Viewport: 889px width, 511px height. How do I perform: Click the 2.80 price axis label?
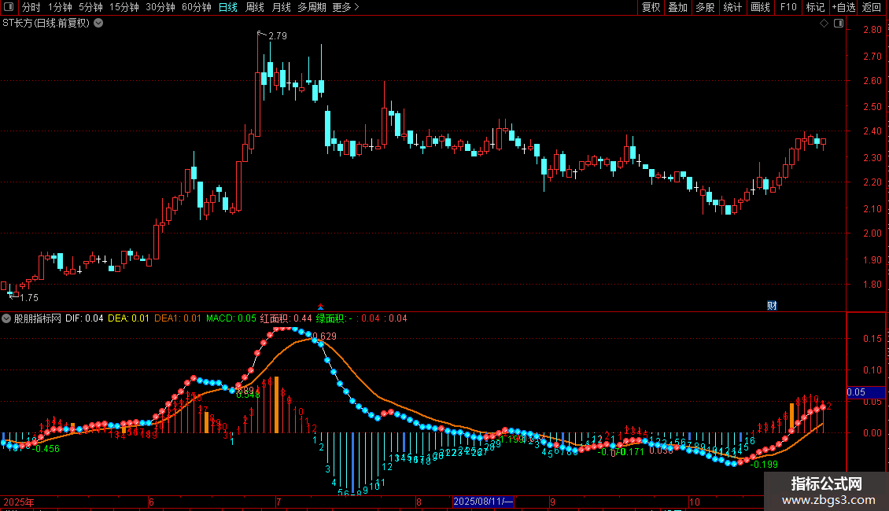[x=872, y=30]
